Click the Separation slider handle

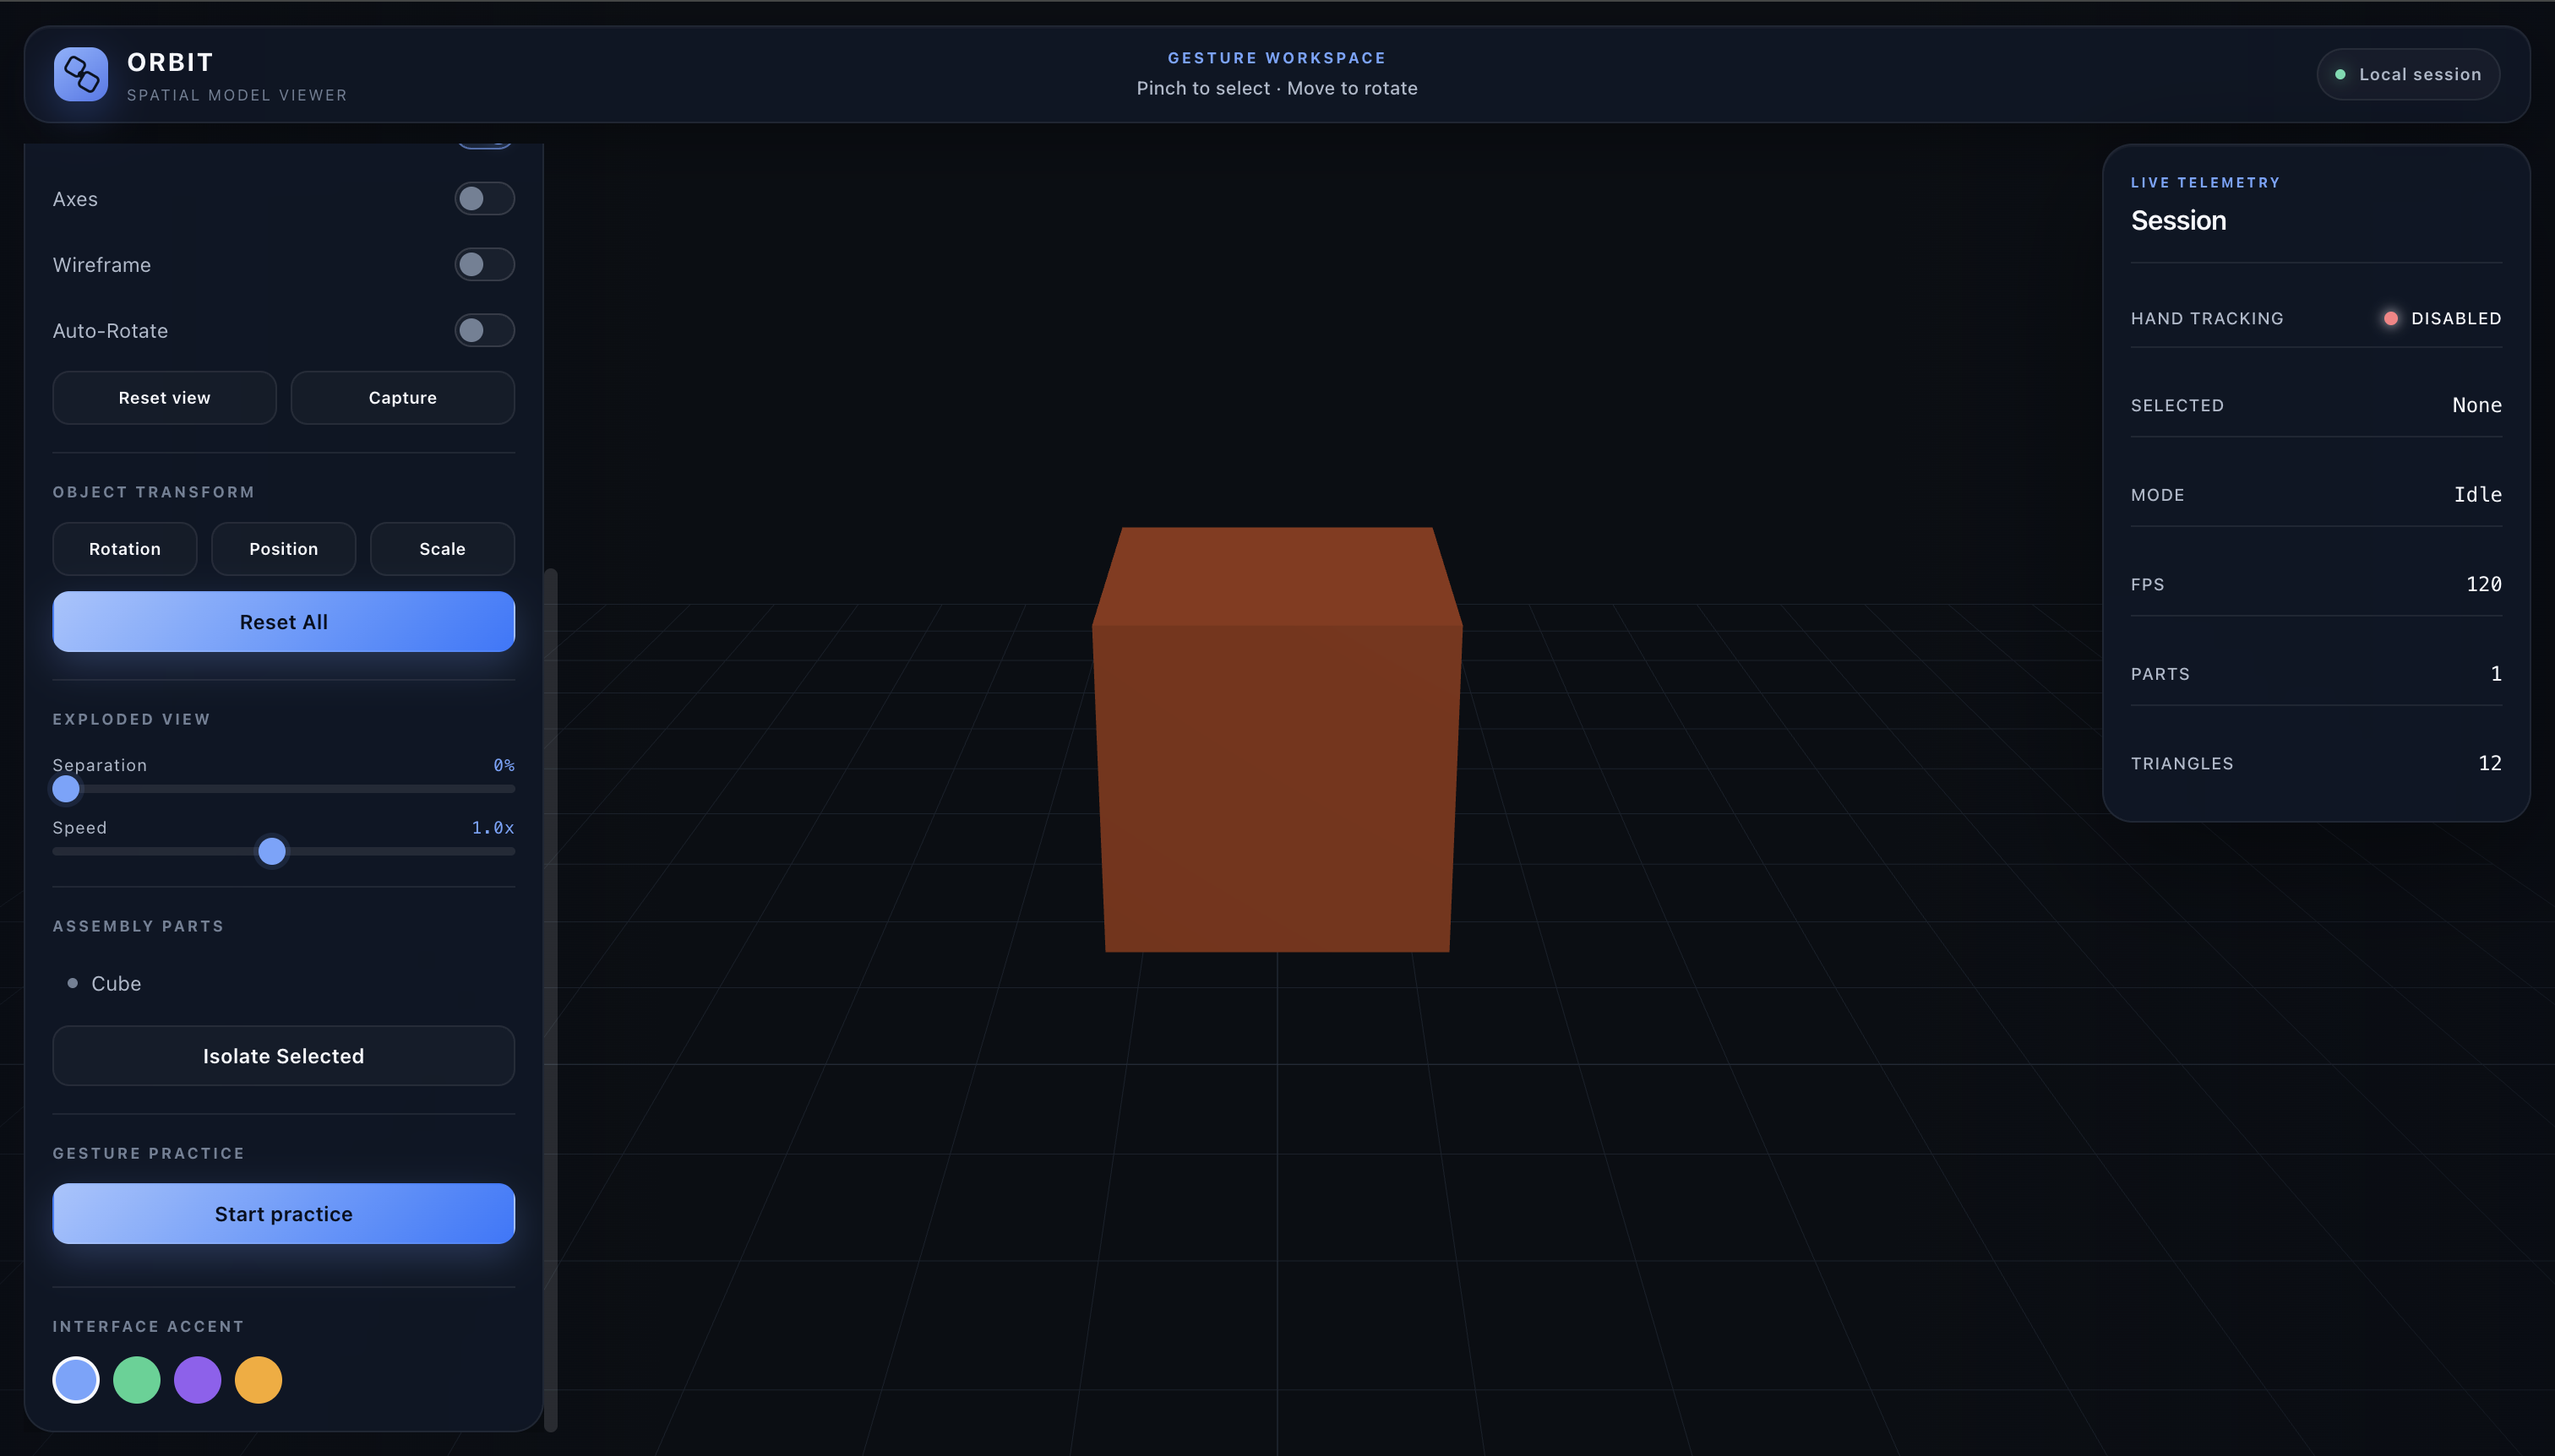point(66,789)
